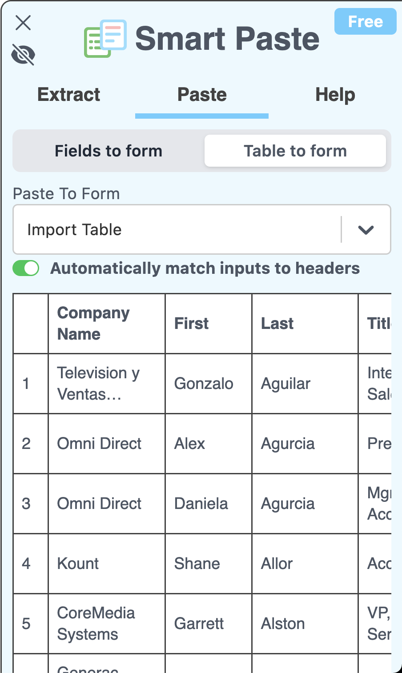Toggle automatically match inputs to headers
The height and width of the screenshot is (673, 402).
26,268
